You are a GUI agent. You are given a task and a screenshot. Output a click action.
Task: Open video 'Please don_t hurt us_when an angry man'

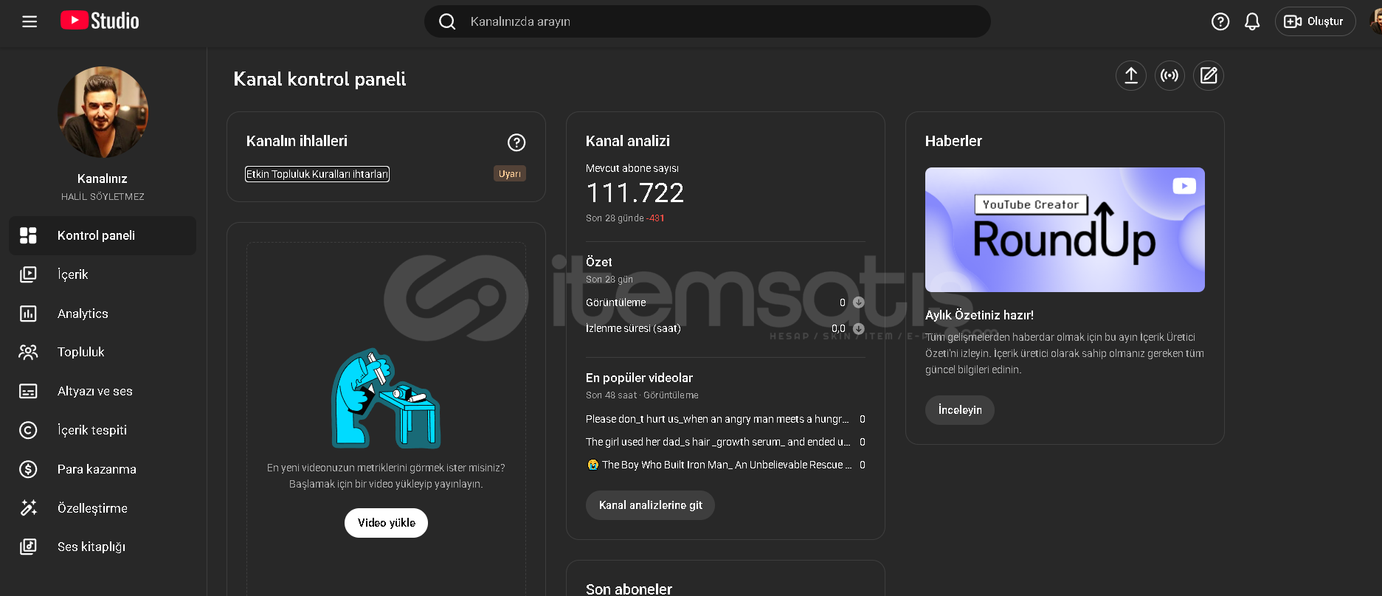tap(717, 419)
